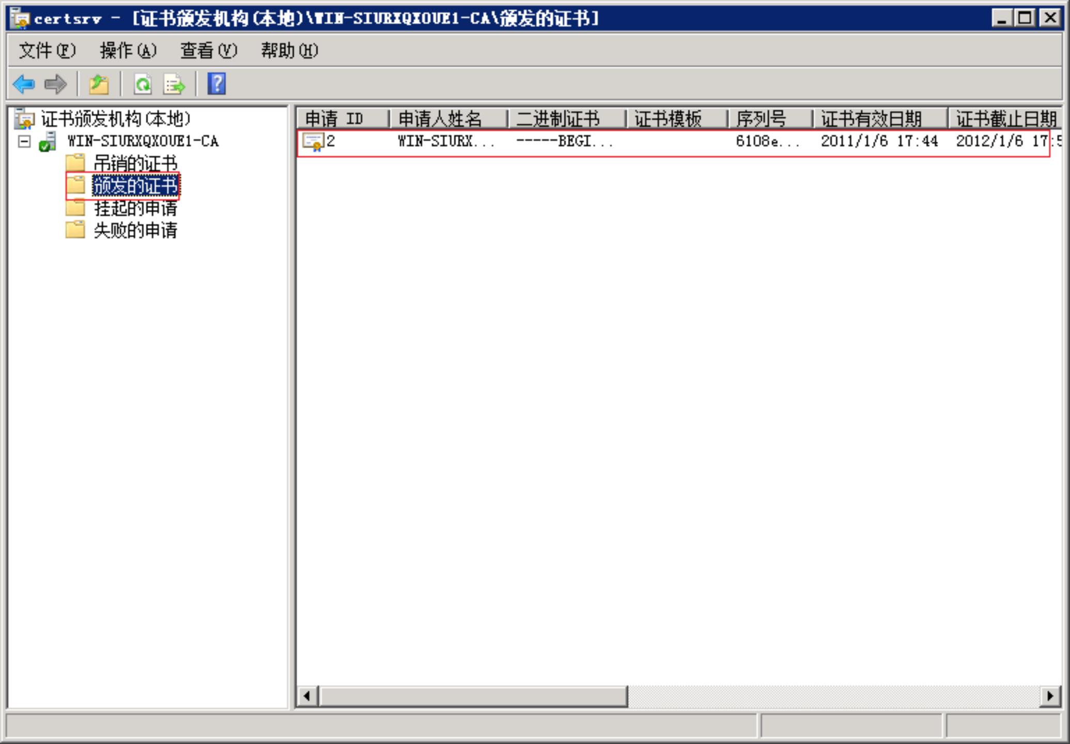Open the Help question mark icon
1070x744 pixels.
click(x=216, y=84)
